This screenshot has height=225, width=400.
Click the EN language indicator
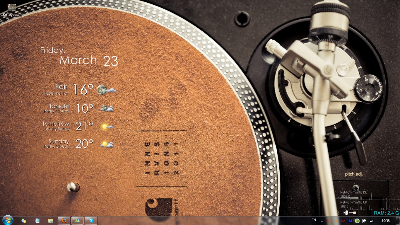pyautogui.click(x=314, y=220)
